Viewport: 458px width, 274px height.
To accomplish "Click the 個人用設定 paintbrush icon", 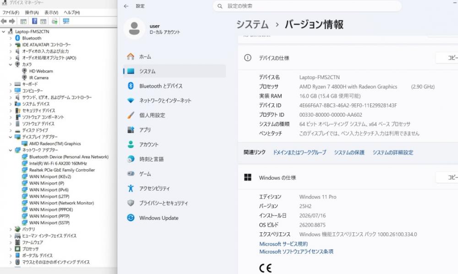I will pyautogui.click(x=131, y=115).
